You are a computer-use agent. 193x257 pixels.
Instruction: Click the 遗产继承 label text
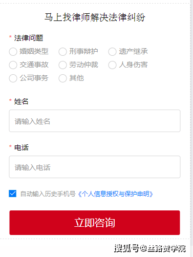(x=133, y=51)
